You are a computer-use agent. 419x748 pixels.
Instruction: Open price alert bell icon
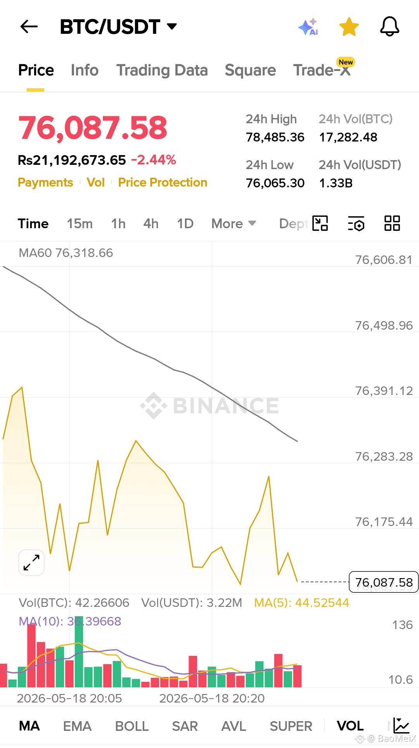click(x=390, y=26)
